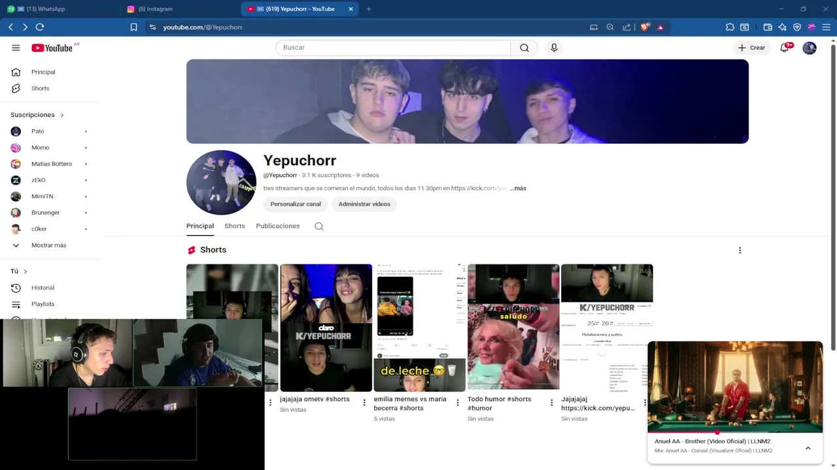Click the YouTube logo
Screen dimensions: 837x470
(x=52, y=48)
